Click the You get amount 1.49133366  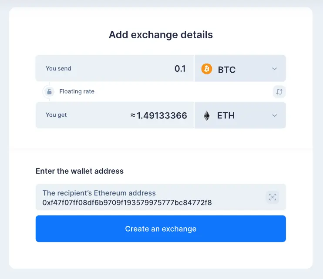(x=158, y=115)
